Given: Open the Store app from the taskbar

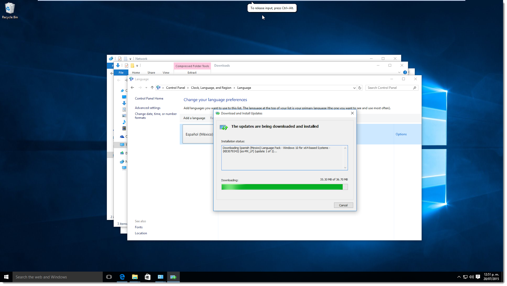Looking at the screenshot, I should (148, 277).
